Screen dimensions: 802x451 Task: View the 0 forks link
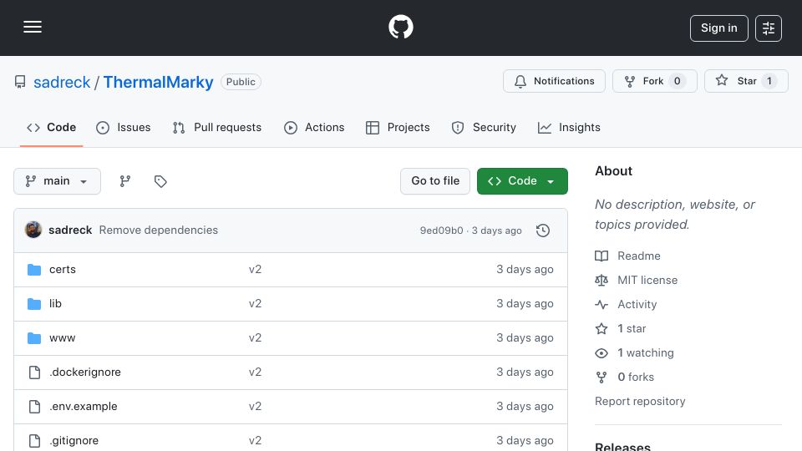tap(625, 377)
